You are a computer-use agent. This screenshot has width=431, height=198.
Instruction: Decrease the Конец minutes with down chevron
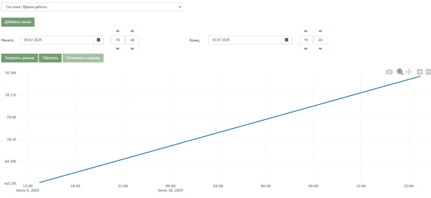(320, 49)
